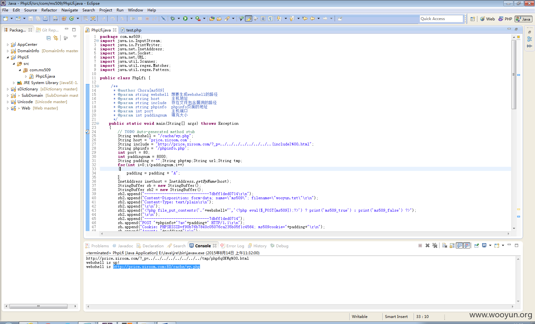Viewport: 535px width, 324px height.
Task: Switch to the Problems tab
Action: pos(97,246)
